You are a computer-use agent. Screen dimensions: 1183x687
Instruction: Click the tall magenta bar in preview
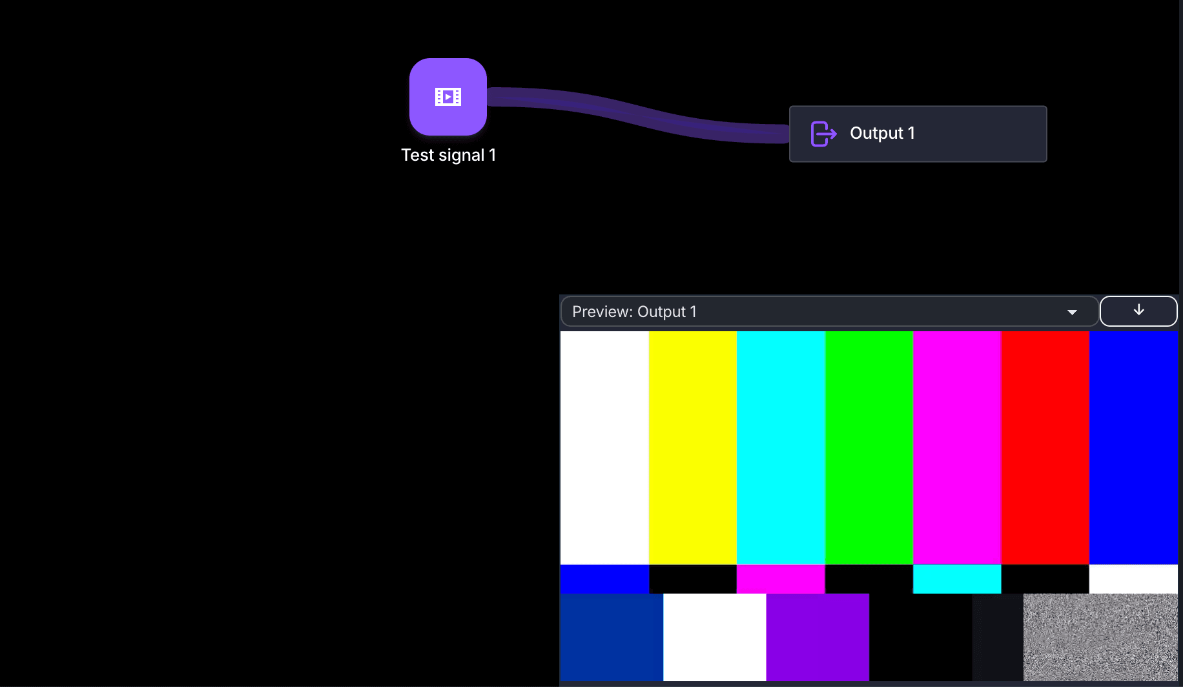(957, 447)
